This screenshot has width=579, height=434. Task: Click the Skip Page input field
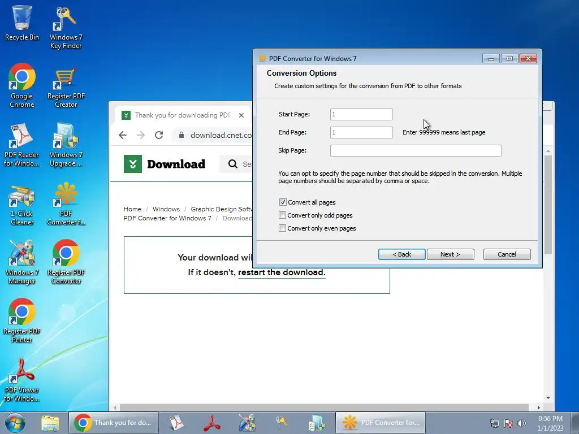coord(416,150)
